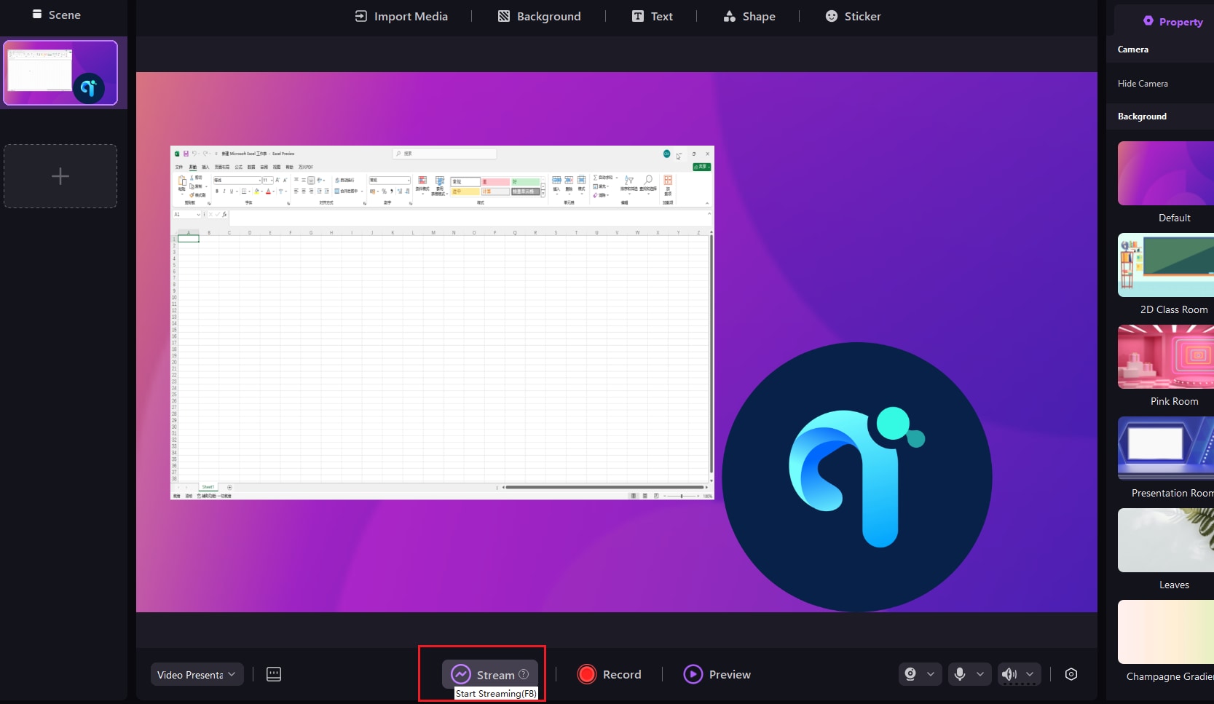The image size is (1214, 704).
Task: Apply the Pink Room background
Action: click(x=1166, y=357)
